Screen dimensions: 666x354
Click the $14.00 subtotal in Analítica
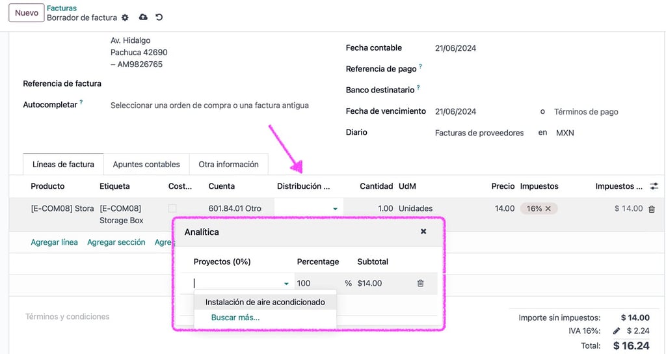(369, 284)
